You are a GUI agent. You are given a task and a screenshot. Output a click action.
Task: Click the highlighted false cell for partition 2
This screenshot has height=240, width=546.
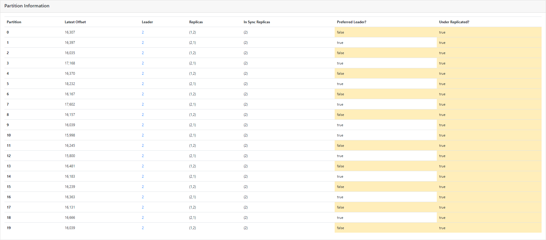pyautogui.click(x=341, y=53)
